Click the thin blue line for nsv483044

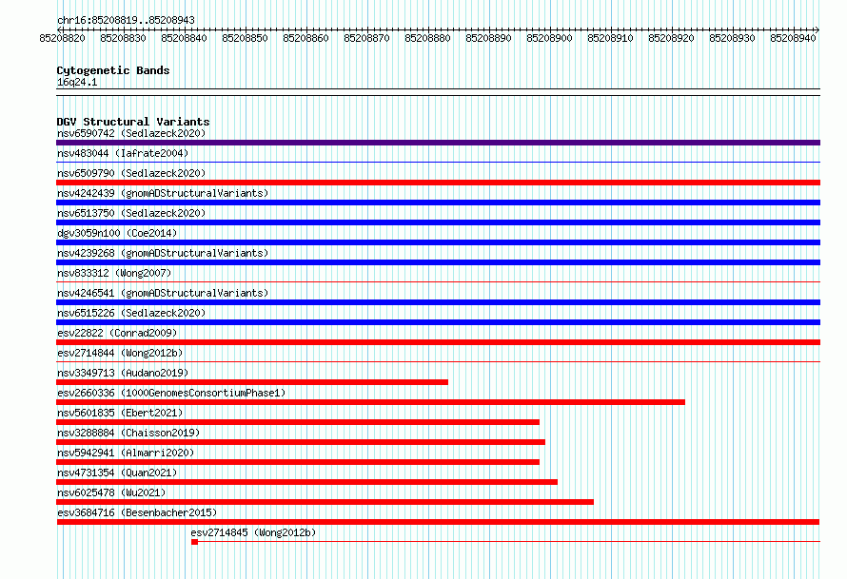point(438,162)
